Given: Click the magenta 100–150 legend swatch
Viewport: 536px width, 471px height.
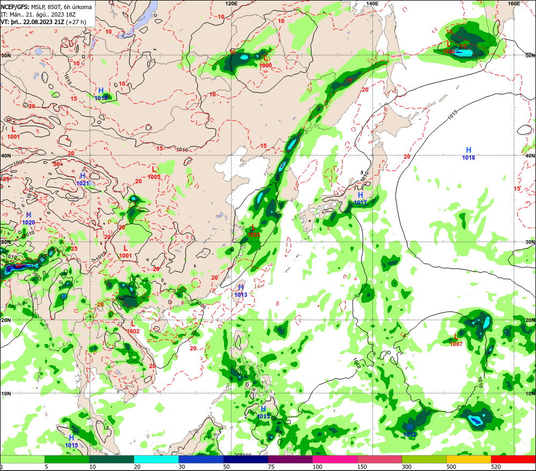Looking at the screenshot, I should tap(334, 459).
